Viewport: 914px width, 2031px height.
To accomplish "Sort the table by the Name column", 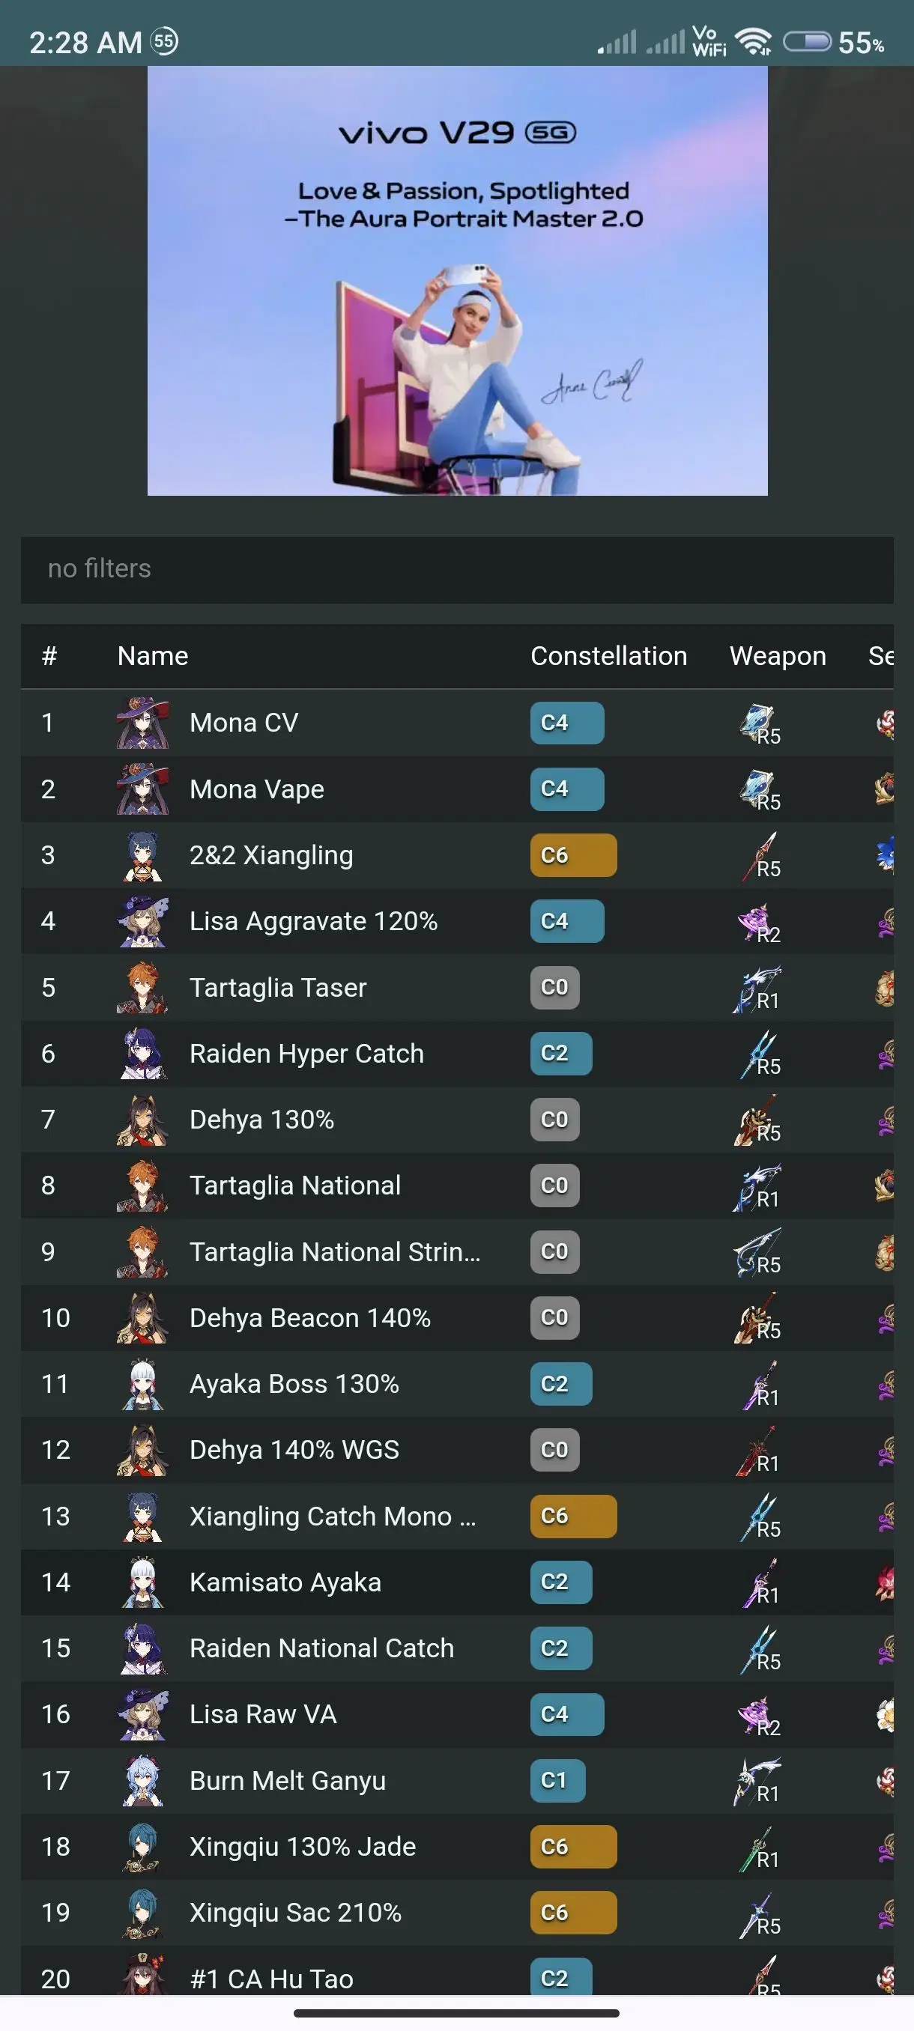I will pyautogui.click(x=152, y=656).
